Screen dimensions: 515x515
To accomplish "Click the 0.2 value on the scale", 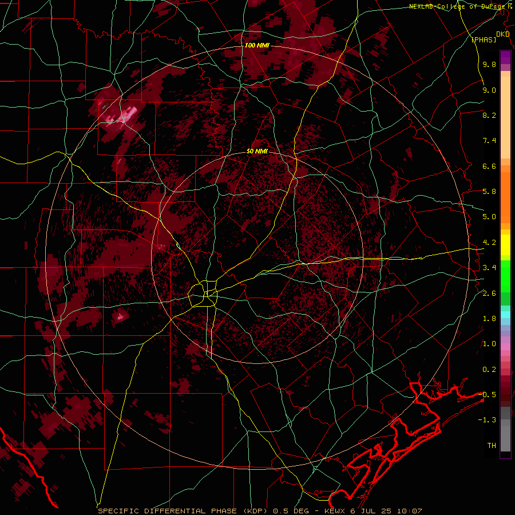I will pos(489,370).
